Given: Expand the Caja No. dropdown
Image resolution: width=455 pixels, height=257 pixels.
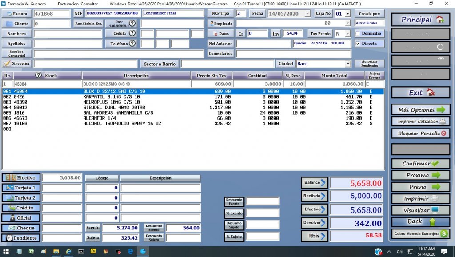Looking at the screenshot, I should [347, 14].
